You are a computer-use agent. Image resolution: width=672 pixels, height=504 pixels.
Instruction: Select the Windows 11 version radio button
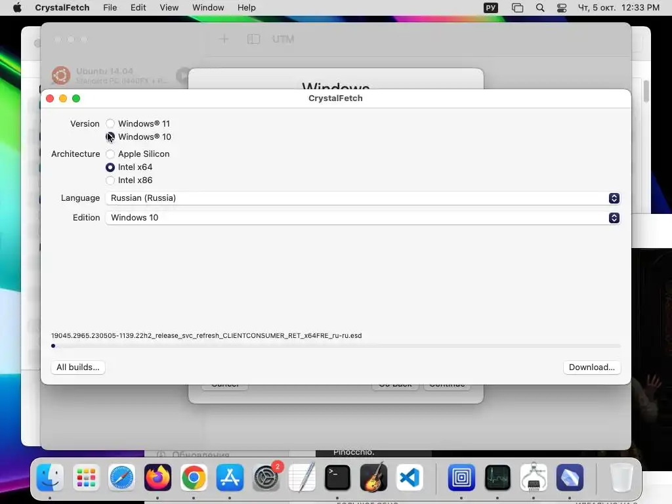[x=110, y=123]
